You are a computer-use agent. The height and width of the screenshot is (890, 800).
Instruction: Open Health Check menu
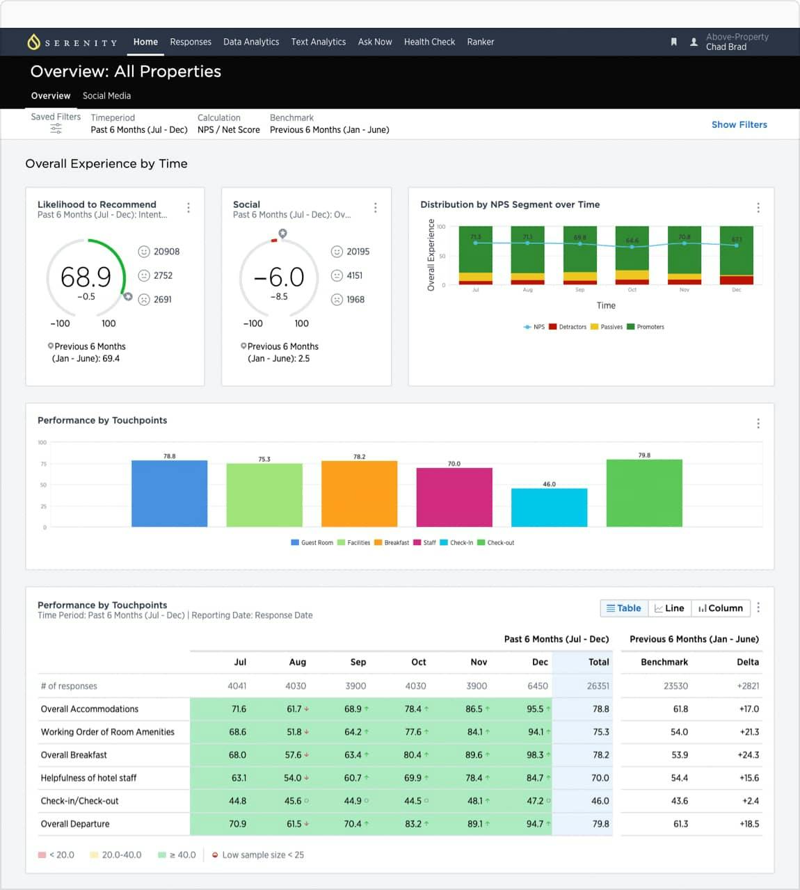(430, 42)
